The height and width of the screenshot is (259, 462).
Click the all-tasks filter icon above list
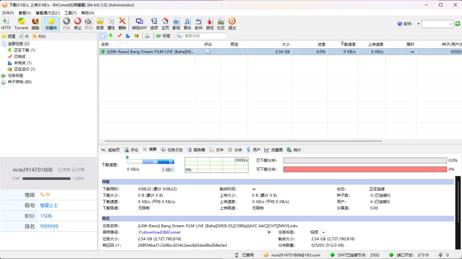(x=102, y=36)
